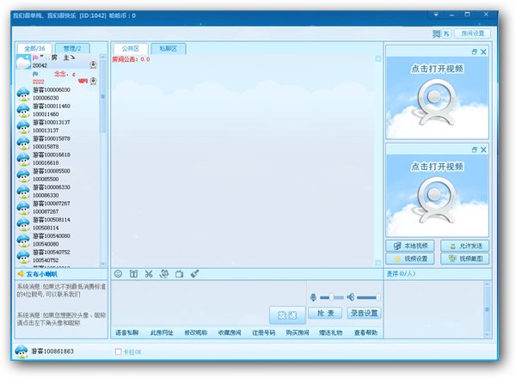Click the 赠送礼物 link

331,332
